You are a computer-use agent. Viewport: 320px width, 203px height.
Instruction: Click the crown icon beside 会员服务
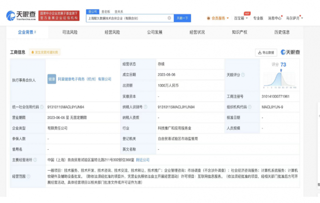click(x=208, y=18)
